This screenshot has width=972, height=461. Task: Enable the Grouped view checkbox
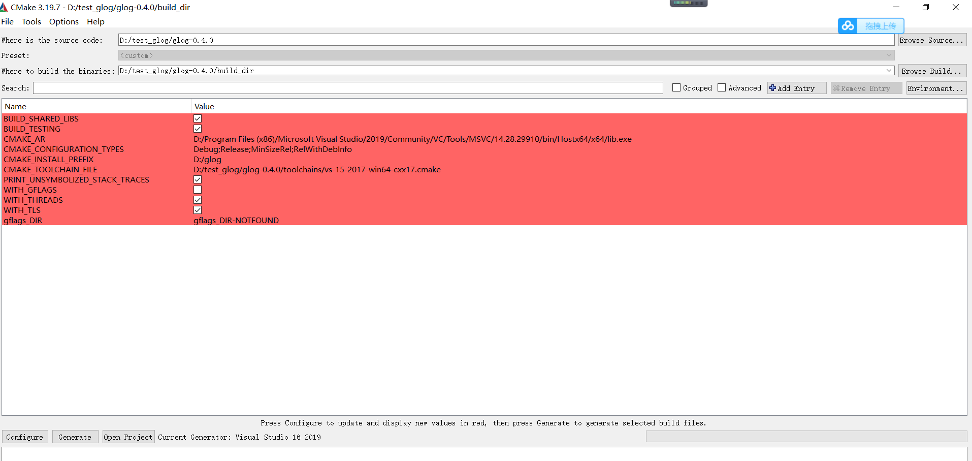[676, 88]
